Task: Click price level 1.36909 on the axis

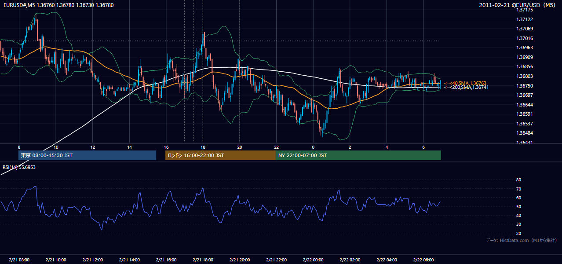Action: click(x=524, y=57)
